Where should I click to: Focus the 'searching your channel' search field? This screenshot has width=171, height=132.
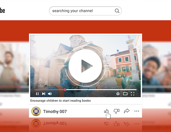81,11
